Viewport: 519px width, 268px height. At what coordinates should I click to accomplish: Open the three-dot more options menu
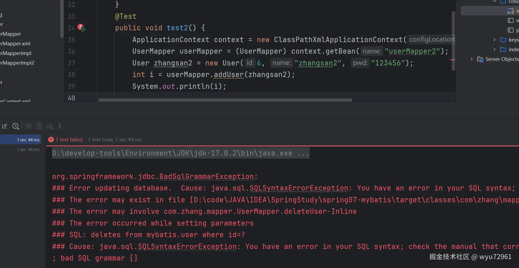(x=60, y=126)
